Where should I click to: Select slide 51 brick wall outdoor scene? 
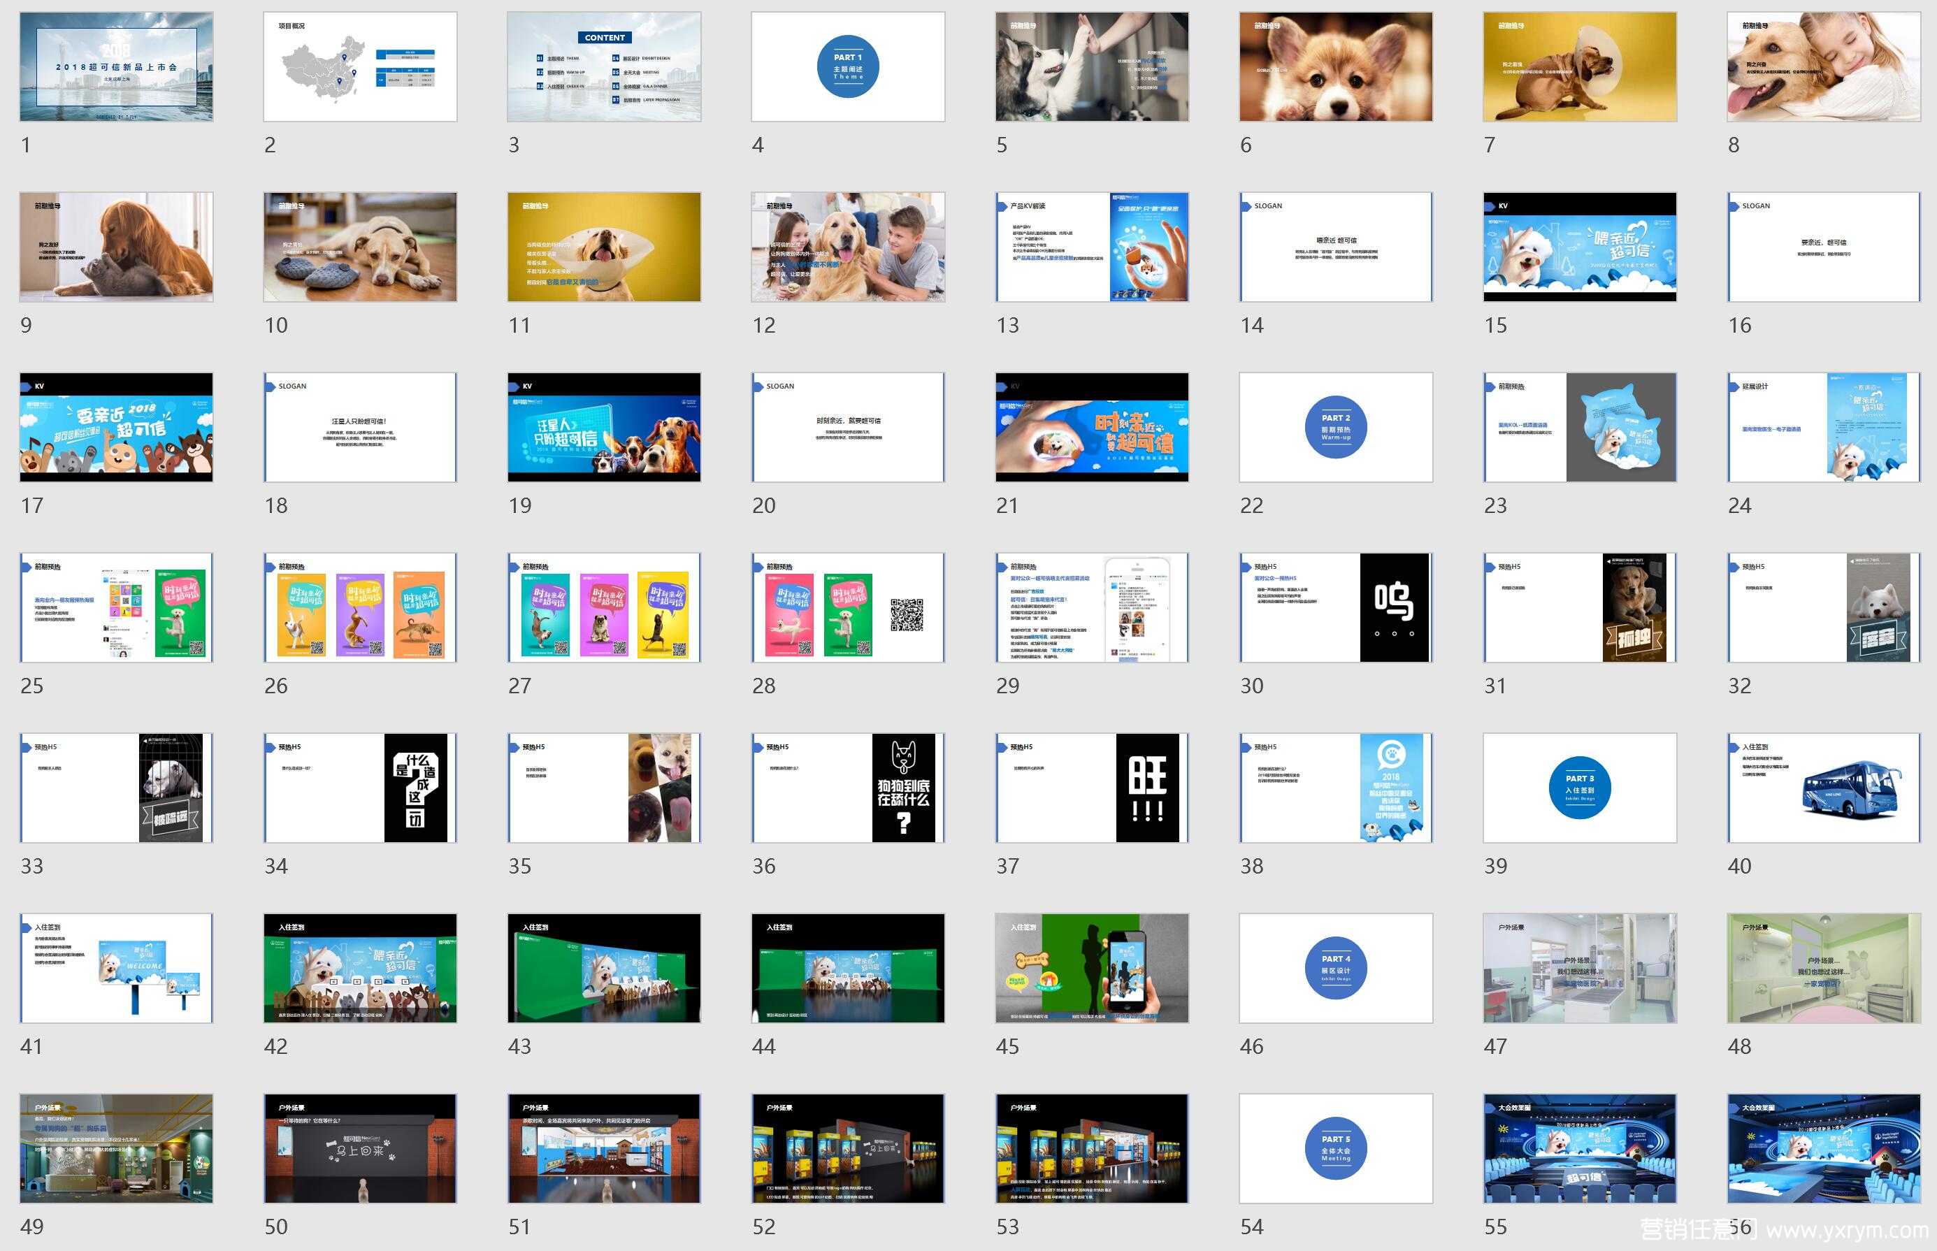(x=604, y=1149)
